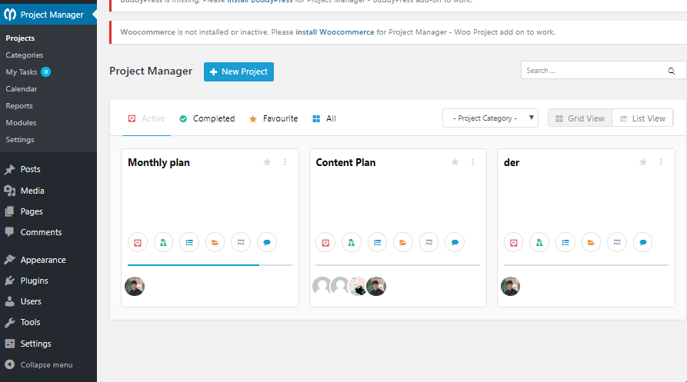Open the blue discussion bubble icon on Monthly plan
687x382 pixels.
tap(267, 242)
